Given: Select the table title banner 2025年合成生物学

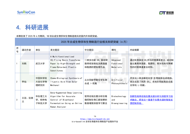Looking at the screenshot, I should 95,41.
